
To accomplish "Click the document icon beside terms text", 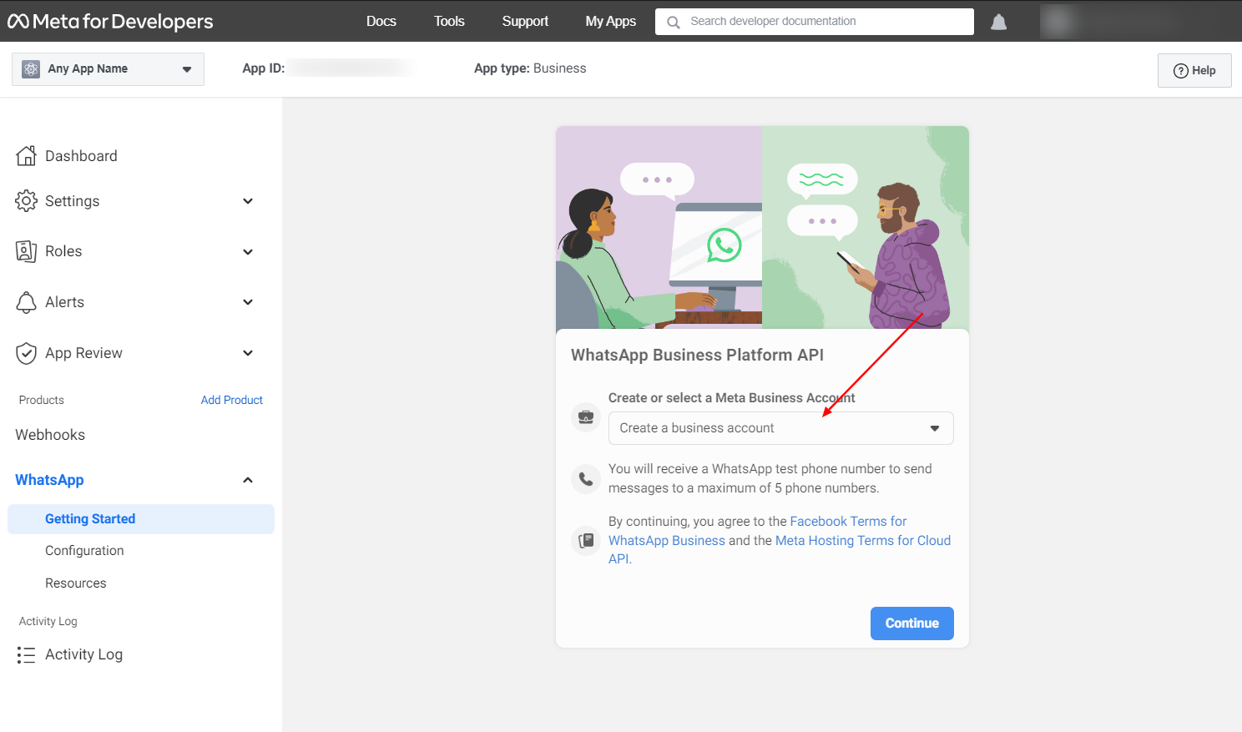I will coord(586,540).
